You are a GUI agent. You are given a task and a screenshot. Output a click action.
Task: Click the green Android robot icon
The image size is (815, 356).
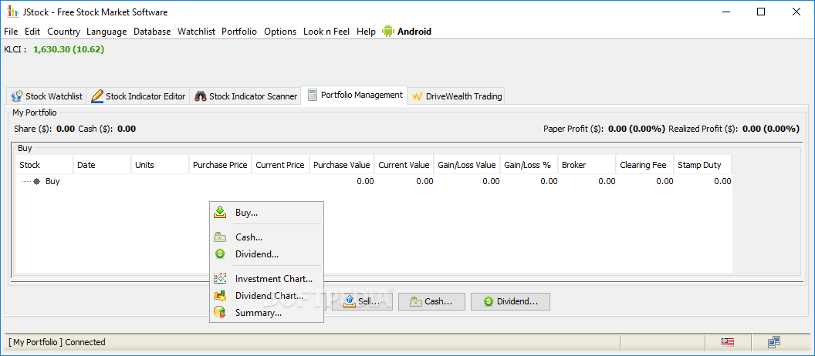point(387,31)
